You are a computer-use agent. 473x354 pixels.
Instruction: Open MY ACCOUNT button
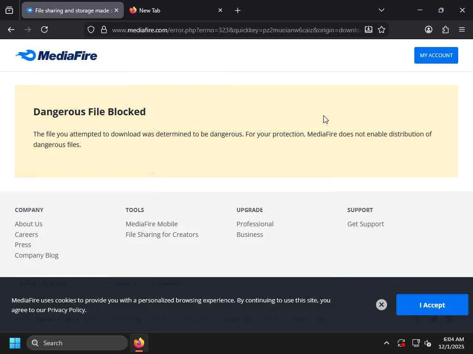tap(436, 55)
